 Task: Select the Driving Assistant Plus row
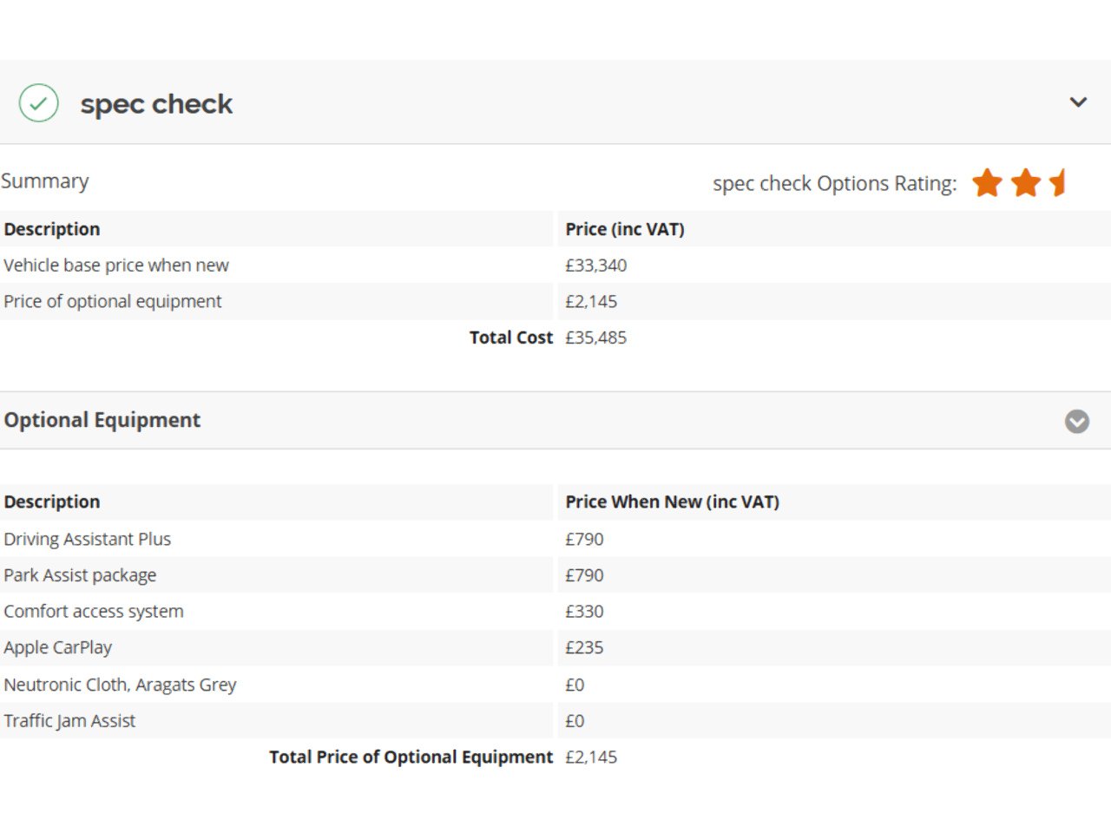click(88, 539)
